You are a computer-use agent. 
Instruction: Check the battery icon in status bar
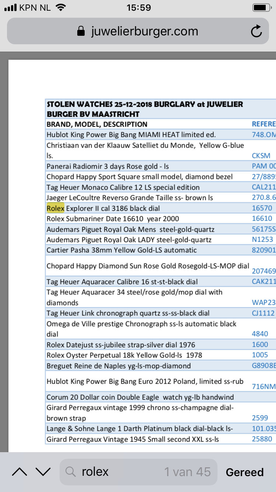262,7
